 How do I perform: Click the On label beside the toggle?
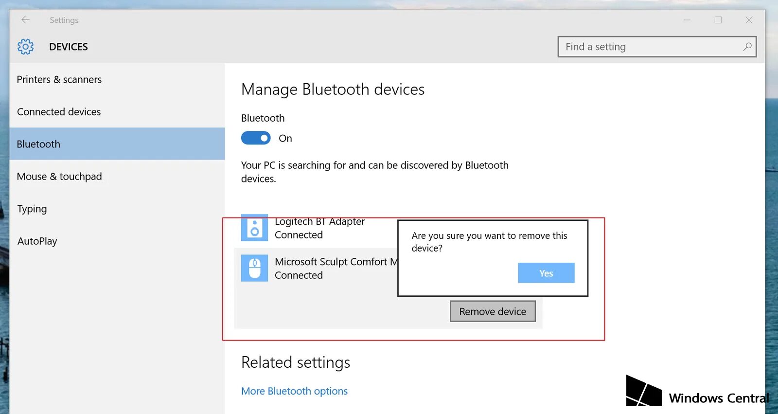285,138
